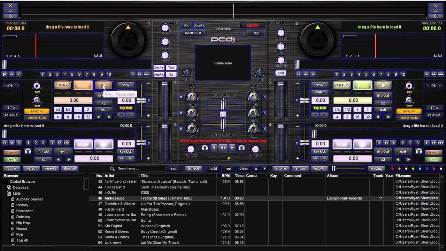Enable line in on deck 1
Image resolution: width=446 pixels, height=251 pixels.
pyautogui.click(x=11, y=85)
